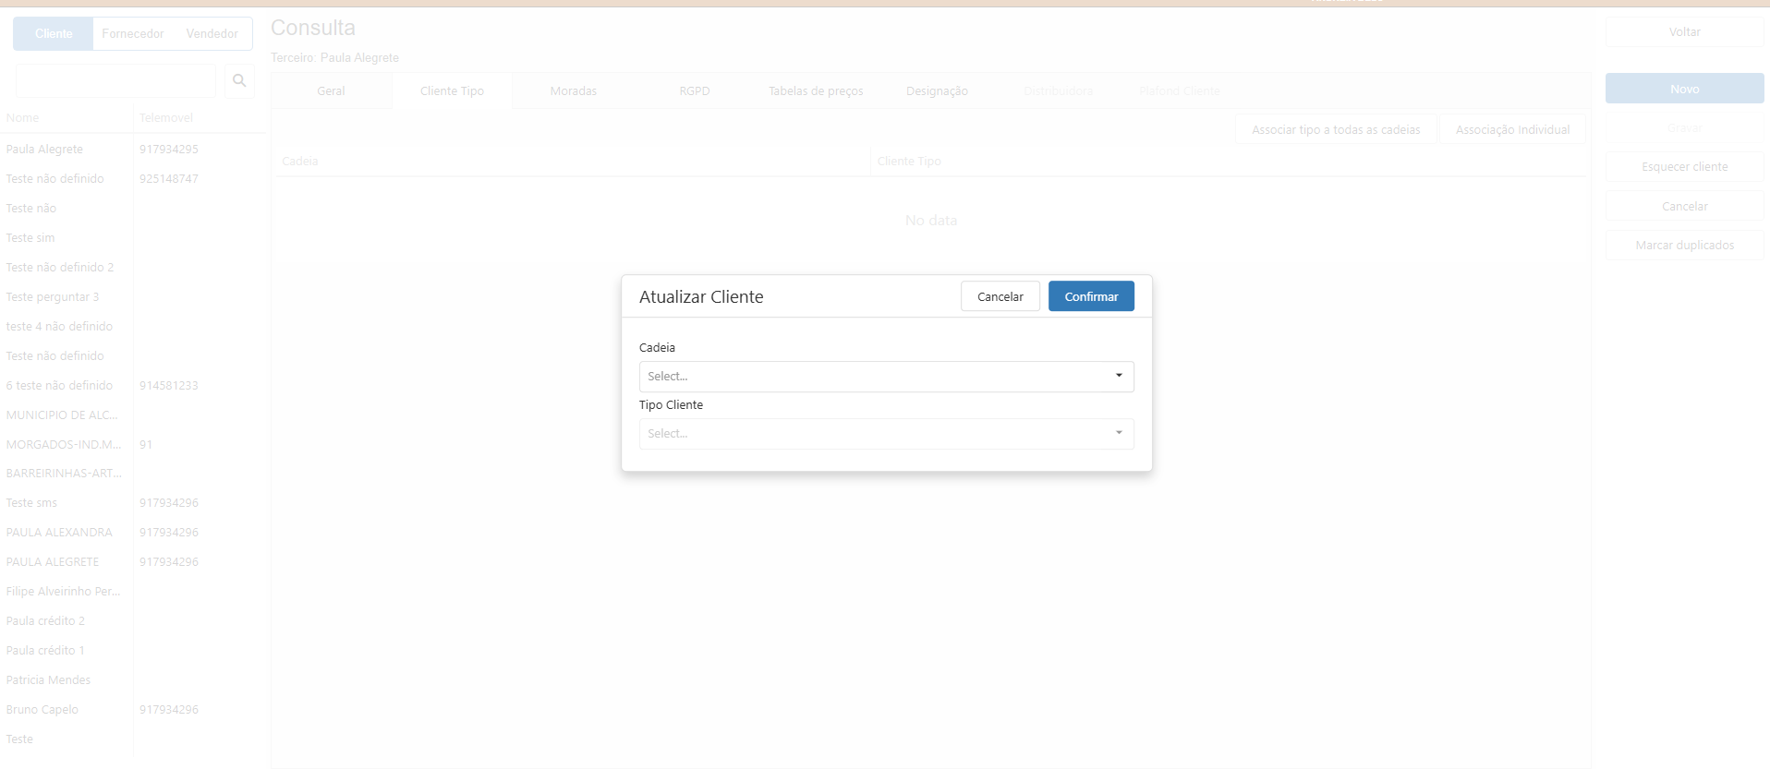The image size is (1770, 769).
Task: Click Associar tipo a todas as cadeias
Action: (x=1336, y=130)
